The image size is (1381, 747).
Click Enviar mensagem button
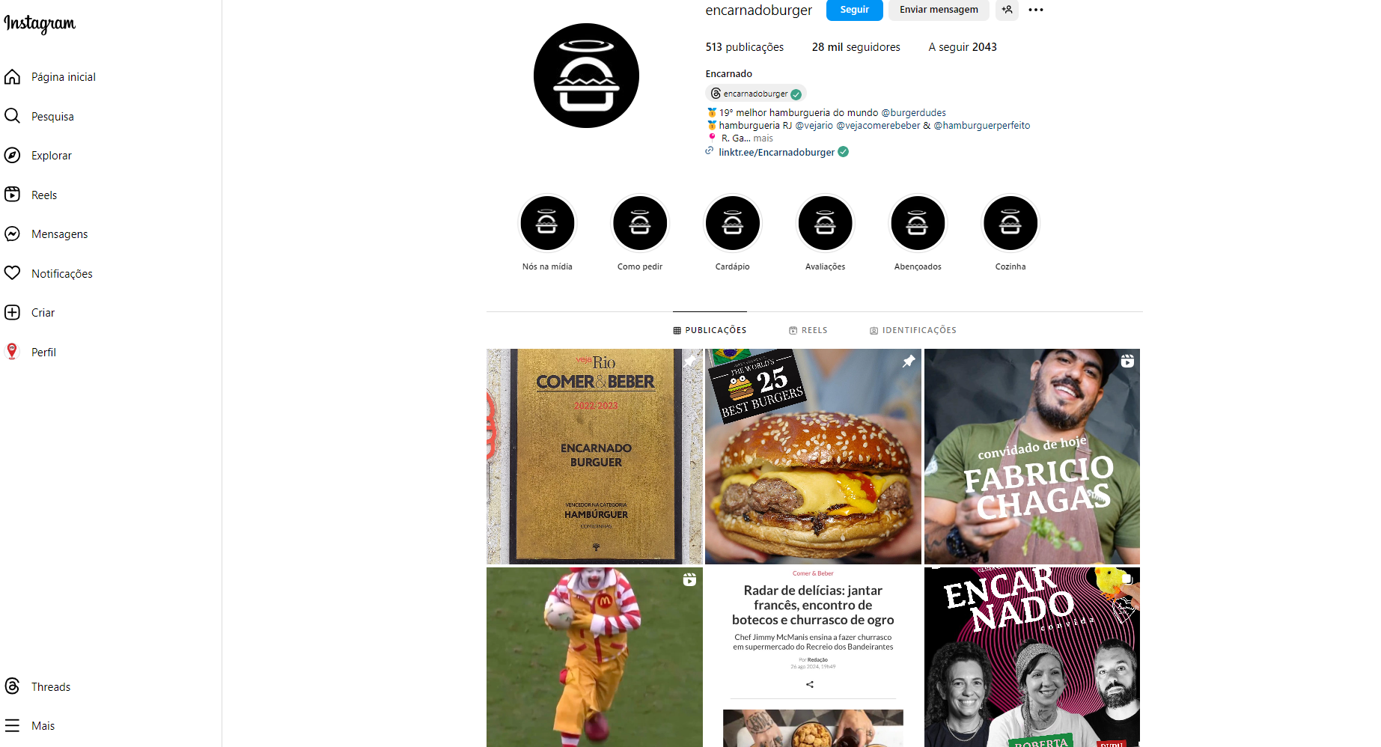pos(939,10)
